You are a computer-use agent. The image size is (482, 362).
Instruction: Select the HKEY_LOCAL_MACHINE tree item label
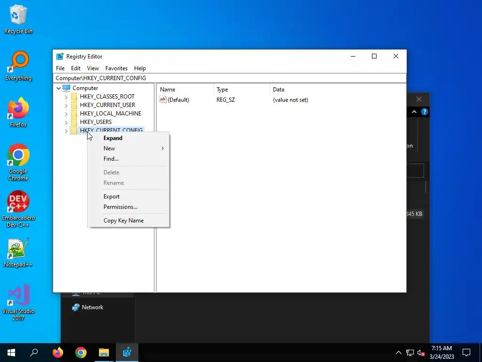[110, 114]
